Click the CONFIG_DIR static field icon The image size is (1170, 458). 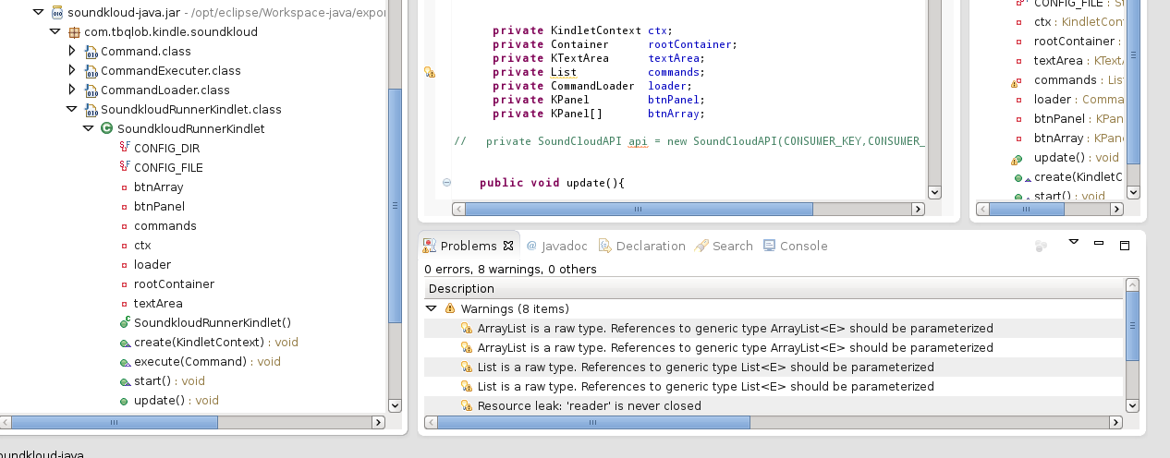[x=124, y=148]
